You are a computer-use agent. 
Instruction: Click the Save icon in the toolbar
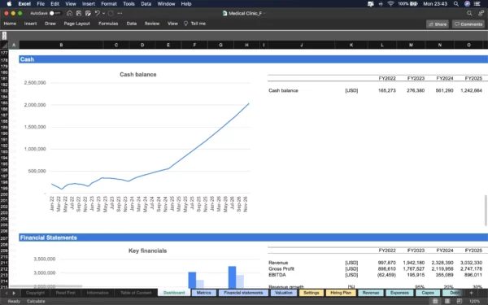[79, 13]
